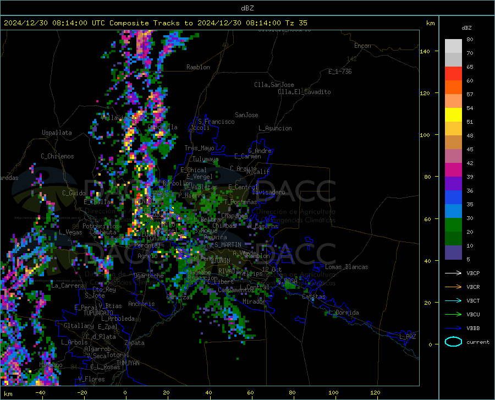The width and height of the screenshot is (495, 400).
Task: Click the Cacheuta map label
Action: 103,232
